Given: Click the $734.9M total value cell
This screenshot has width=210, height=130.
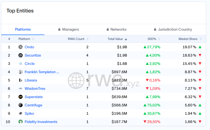Looking at the screenshot, I should tap(119, 88).
